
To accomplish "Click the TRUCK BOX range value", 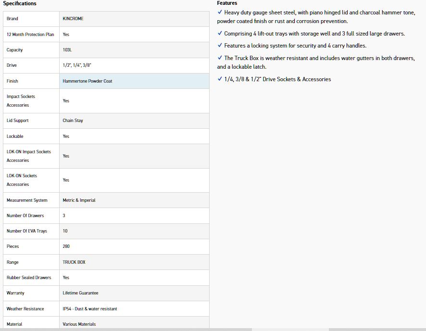I will tap(74, 262).
